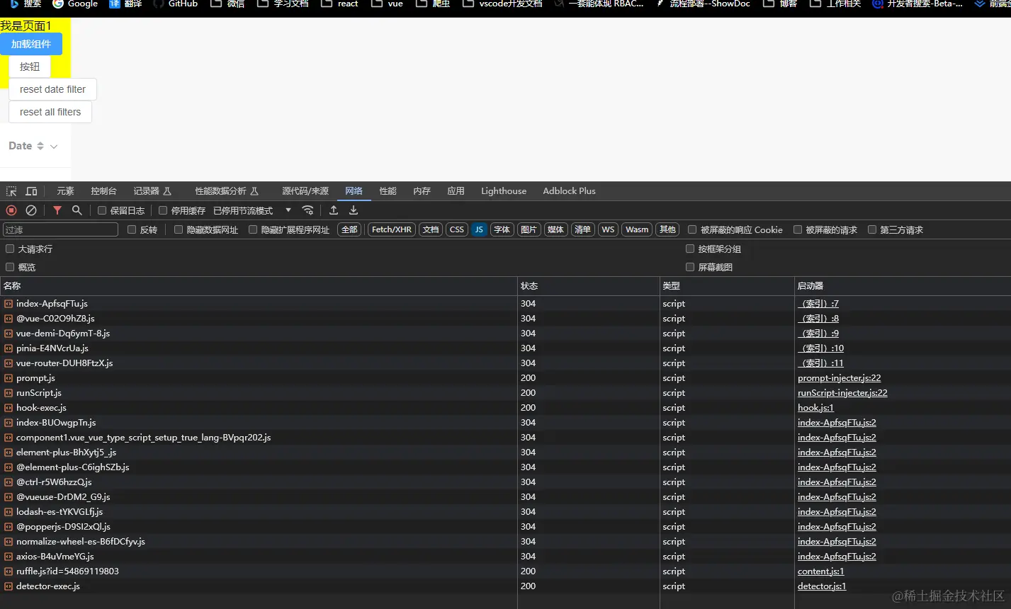Image resolution: width=1011 pixels, height=609 pixels.
Task: Sort by 状态 column header
Action: [588, 286]
